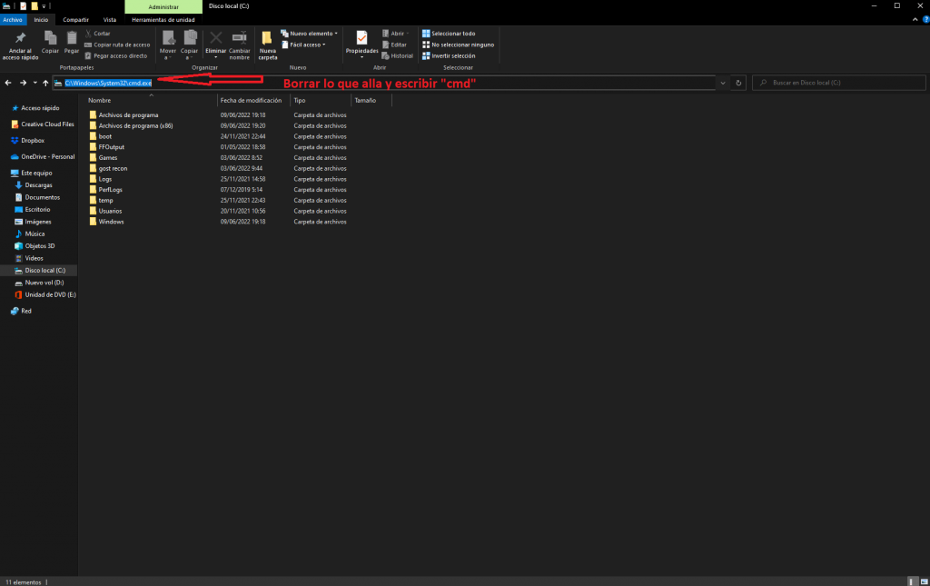Go up one level with the up arrow
The height and width of the screenshot is (586, 930).
click(45, 83)
